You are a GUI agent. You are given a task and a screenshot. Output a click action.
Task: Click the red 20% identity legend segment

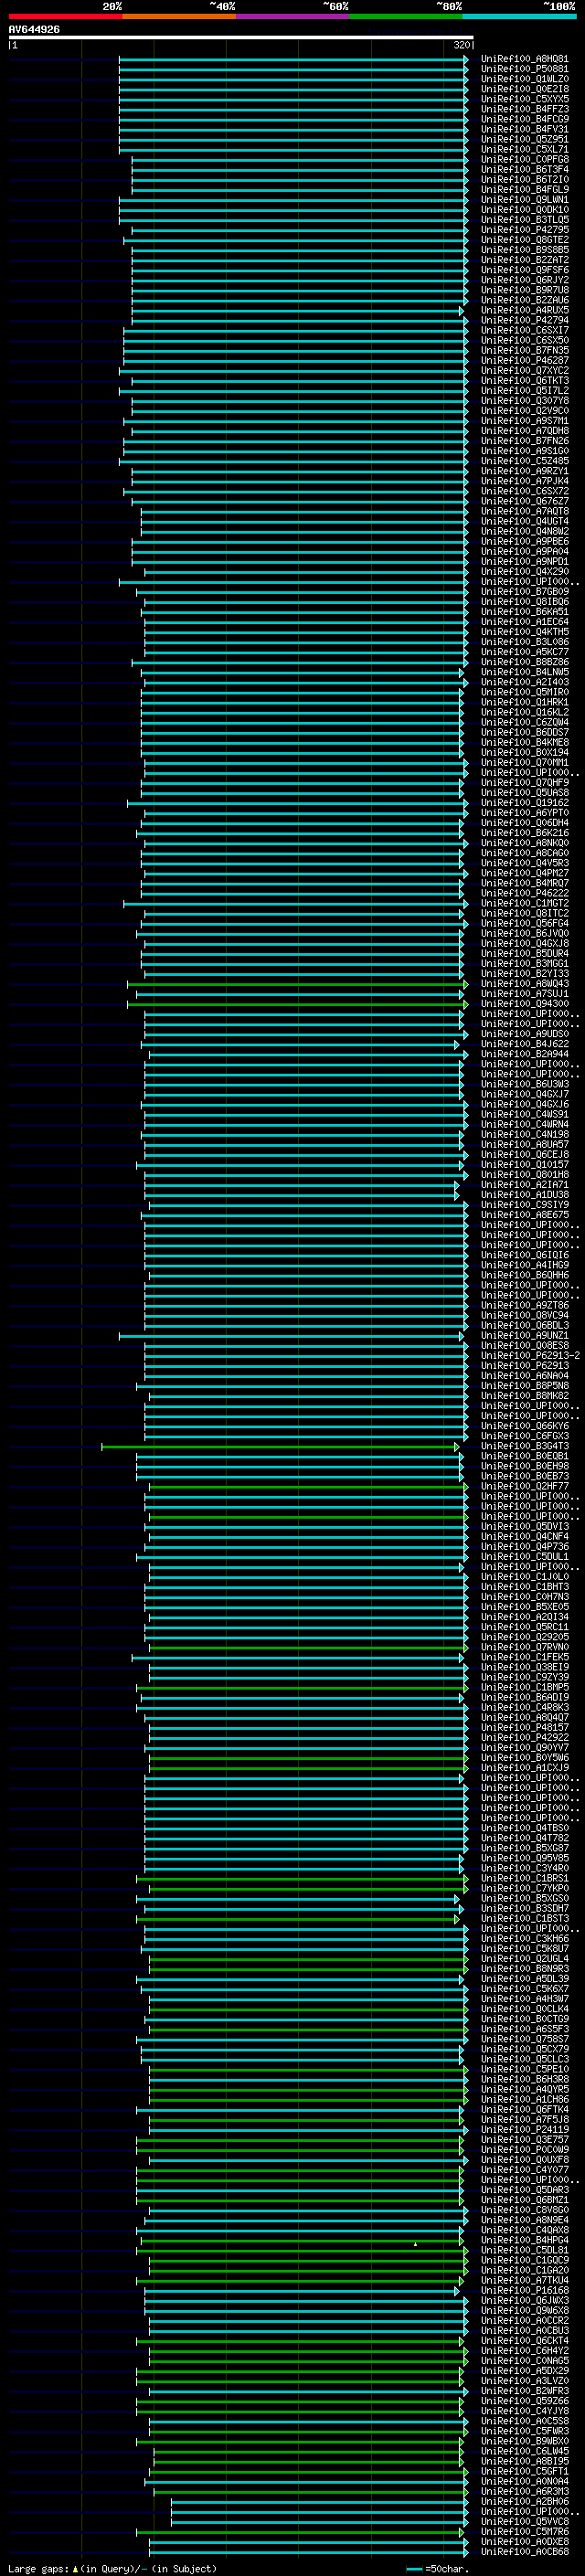(65, 16)
